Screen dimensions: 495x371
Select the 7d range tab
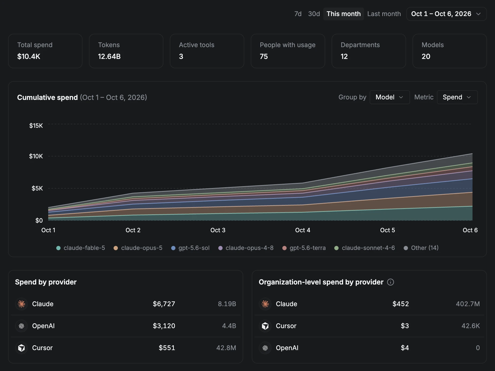[x=298, y=14]
